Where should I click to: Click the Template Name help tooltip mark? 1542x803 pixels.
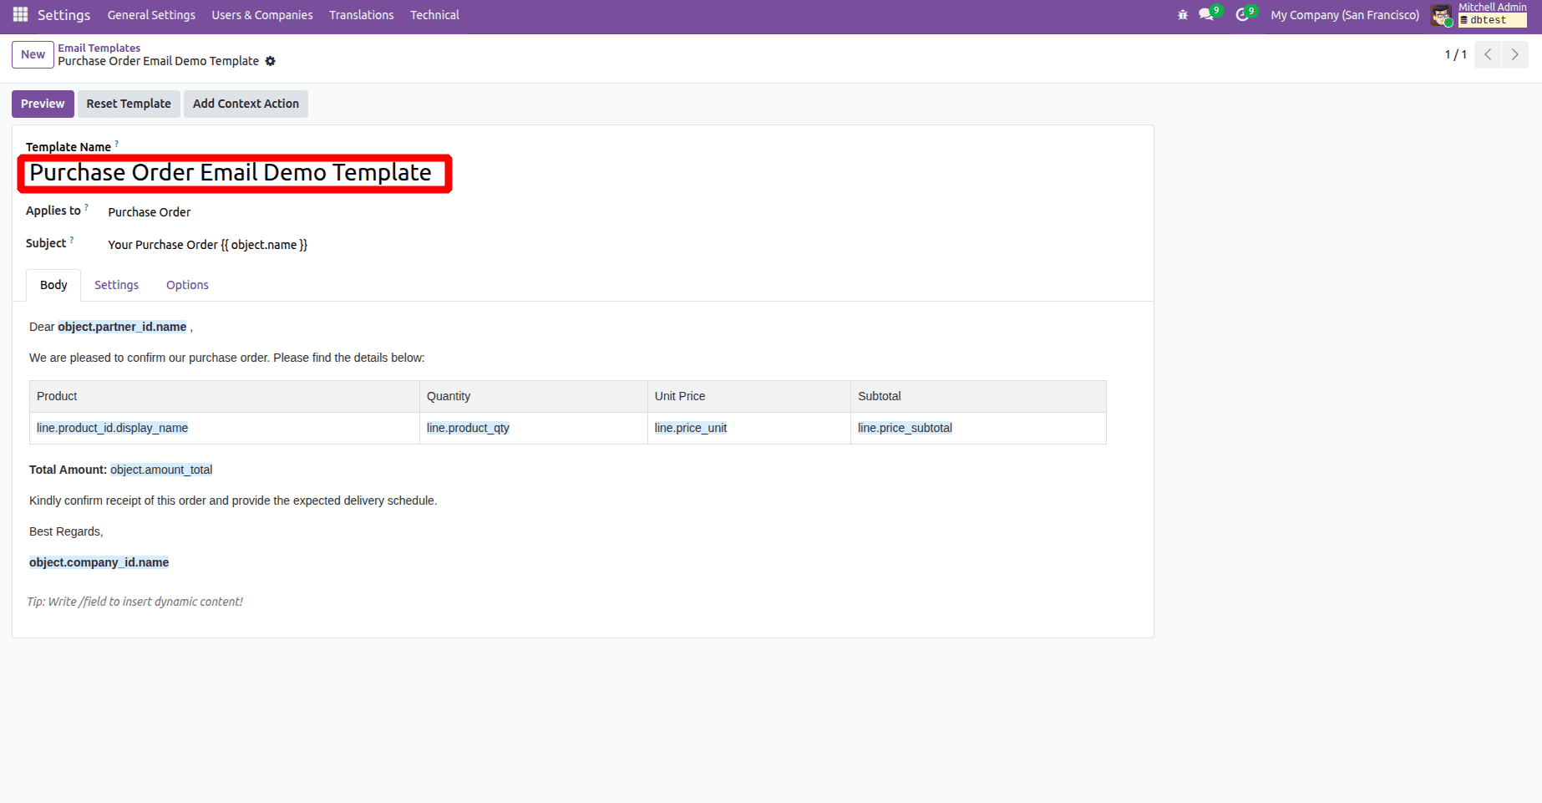click(x=117, y=144)
